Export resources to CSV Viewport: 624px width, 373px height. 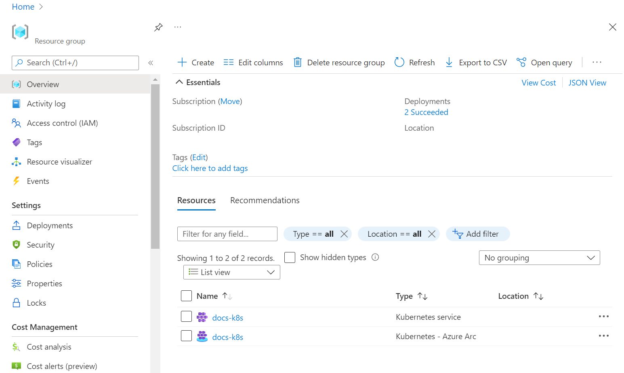(x=476, y=62)
